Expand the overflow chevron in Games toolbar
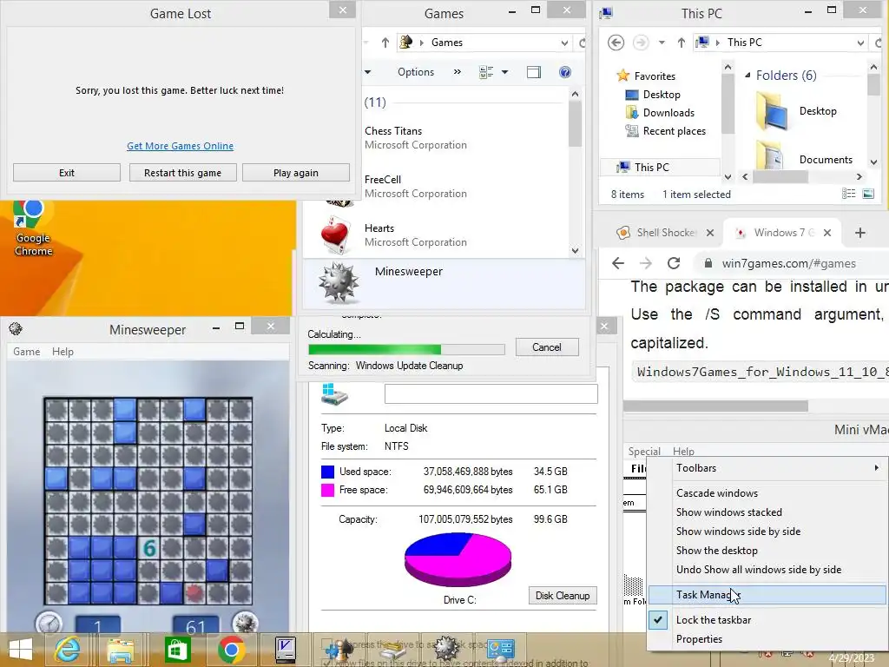Screen dimensions: 889x667 point(457,72)
